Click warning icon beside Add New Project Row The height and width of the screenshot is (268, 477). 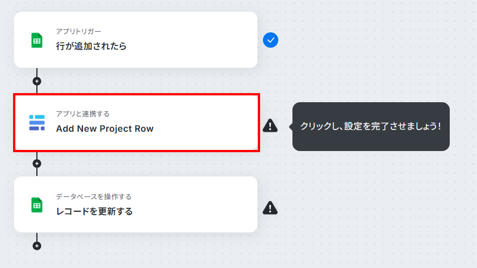[270, 125]
